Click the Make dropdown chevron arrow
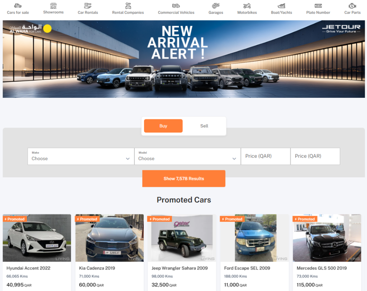This screenshot has height=291, width=367. click(128, 159)
